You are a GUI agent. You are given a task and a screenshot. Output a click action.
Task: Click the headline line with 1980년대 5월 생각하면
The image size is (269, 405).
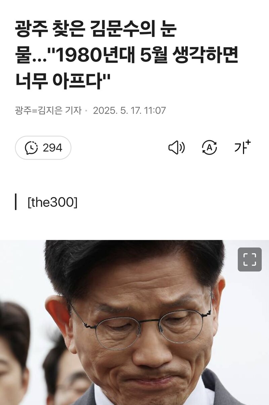(x=127, y=56)
